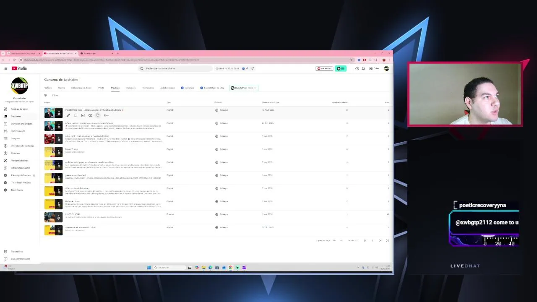The width and height of the screenshot is (537, 302).
Task: Click the Créer button
Action: [374, 68]
